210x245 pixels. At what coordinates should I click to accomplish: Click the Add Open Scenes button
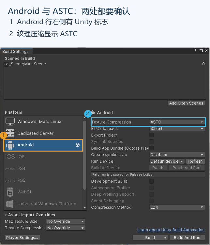186,103
